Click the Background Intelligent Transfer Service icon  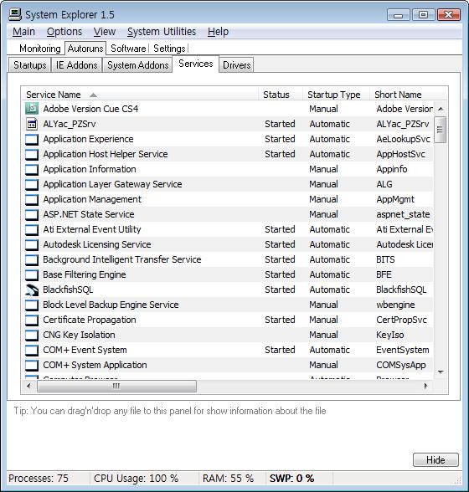(x=32, y=259)
